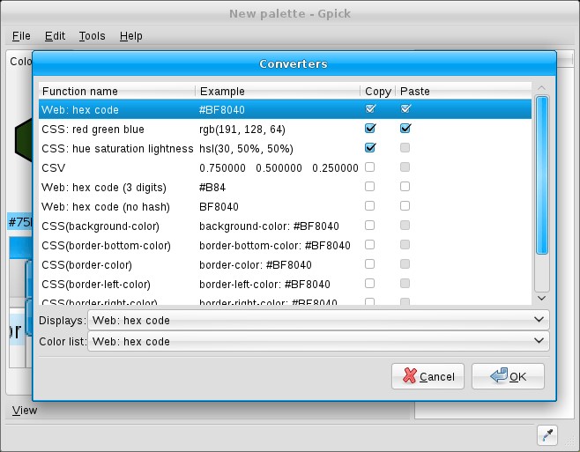Open the Tools menu
The image size is (580, 452).
tap(92, 36)
